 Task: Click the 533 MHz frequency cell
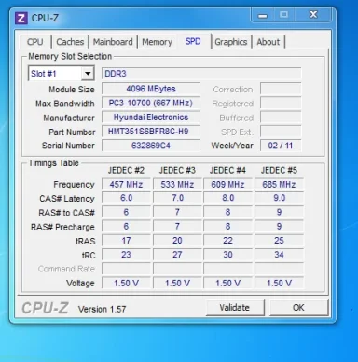click(177, 185)
